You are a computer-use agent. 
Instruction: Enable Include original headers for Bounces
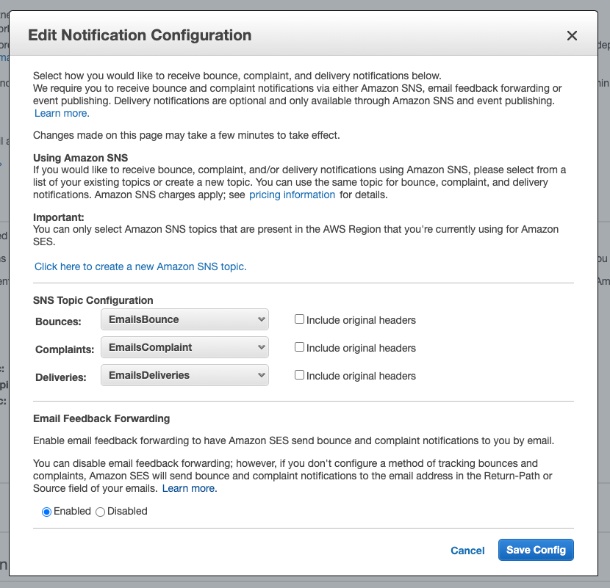(x=299, y=319)
